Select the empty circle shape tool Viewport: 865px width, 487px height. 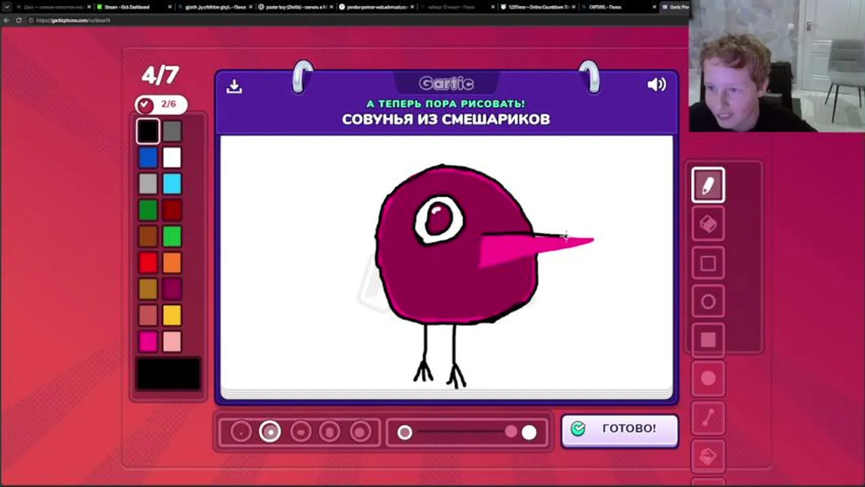708,302
